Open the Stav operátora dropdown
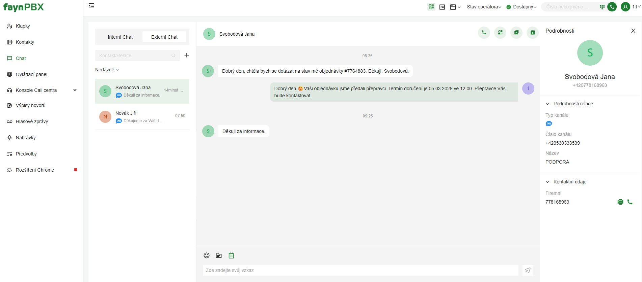Viewport: 642px width, 282px height. pyautogui.click(x=484, y=7)
